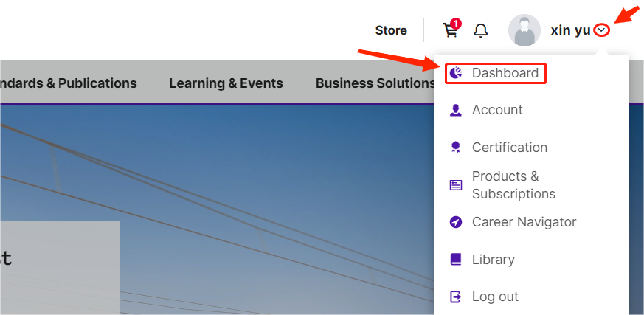Choose the Account menu label
Image resolution: width=644 pixels, height=315 pixels.
(x=497, y=110)
